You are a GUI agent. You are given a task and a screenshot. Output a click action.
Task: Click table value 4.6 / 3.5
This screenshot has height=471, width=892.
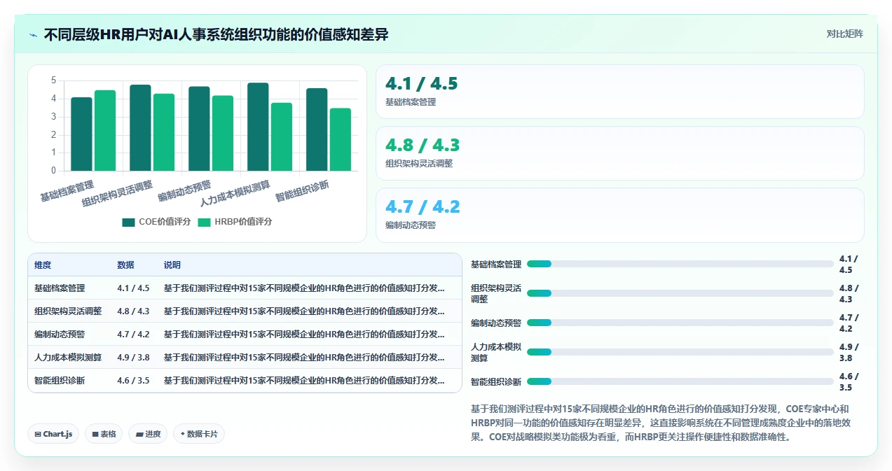click(133, 381)
